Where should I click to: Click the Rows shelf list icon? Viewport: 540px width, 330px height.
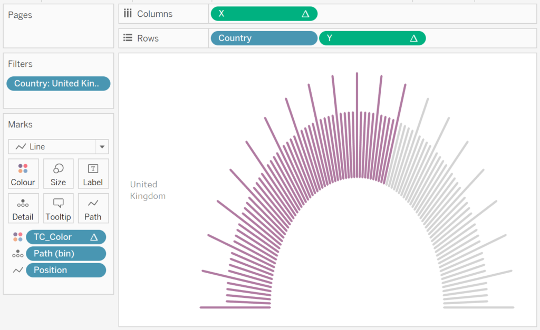pos(128,38)
